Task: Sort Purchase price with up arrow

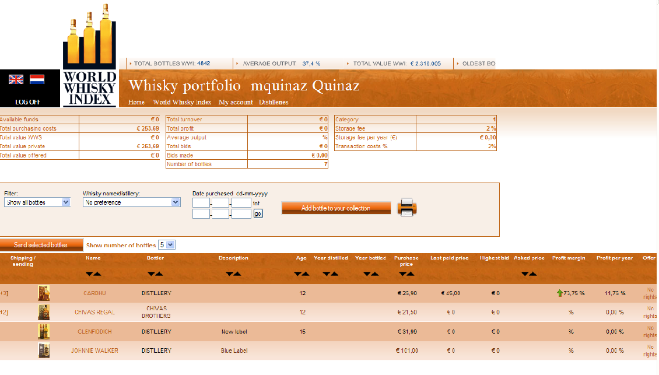Action: [411, 274]
